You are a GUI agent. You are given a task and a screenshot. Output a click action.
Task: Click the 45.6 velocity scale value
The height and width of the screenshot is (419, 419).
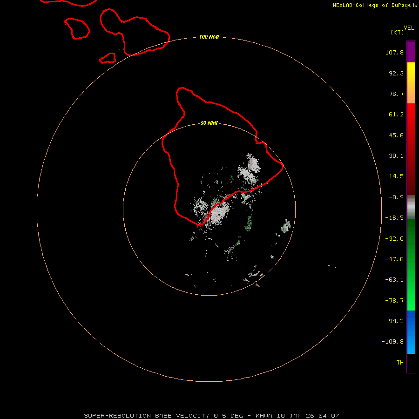click(396, 135)
